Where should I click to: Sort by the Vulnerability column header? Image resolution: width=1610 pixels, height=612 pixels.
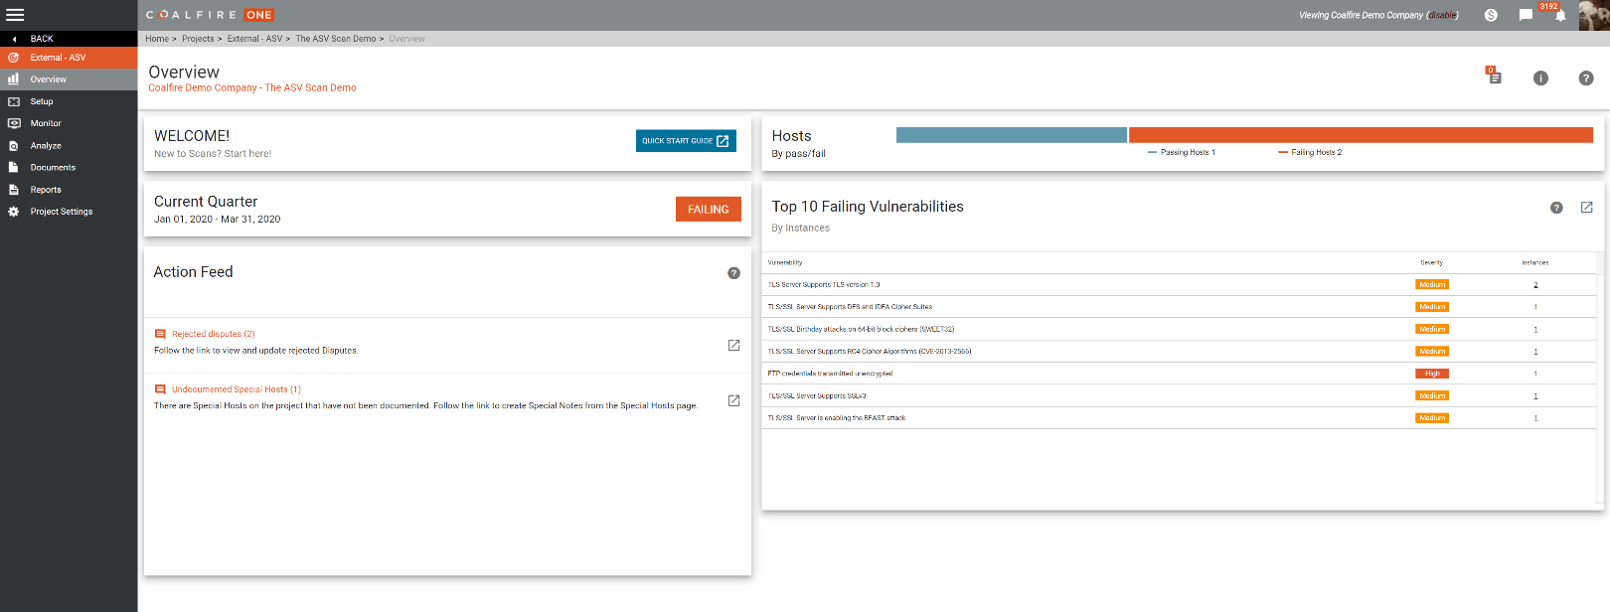785,262
